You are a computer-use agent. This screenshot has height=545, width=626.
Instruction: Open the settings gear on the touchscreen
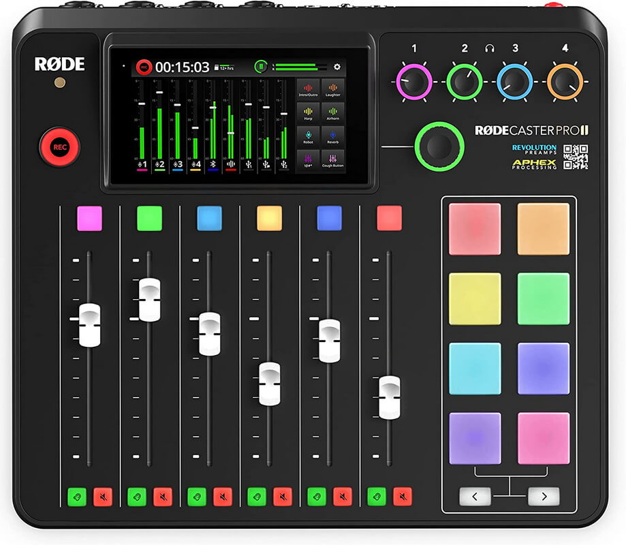click(337, 66)
